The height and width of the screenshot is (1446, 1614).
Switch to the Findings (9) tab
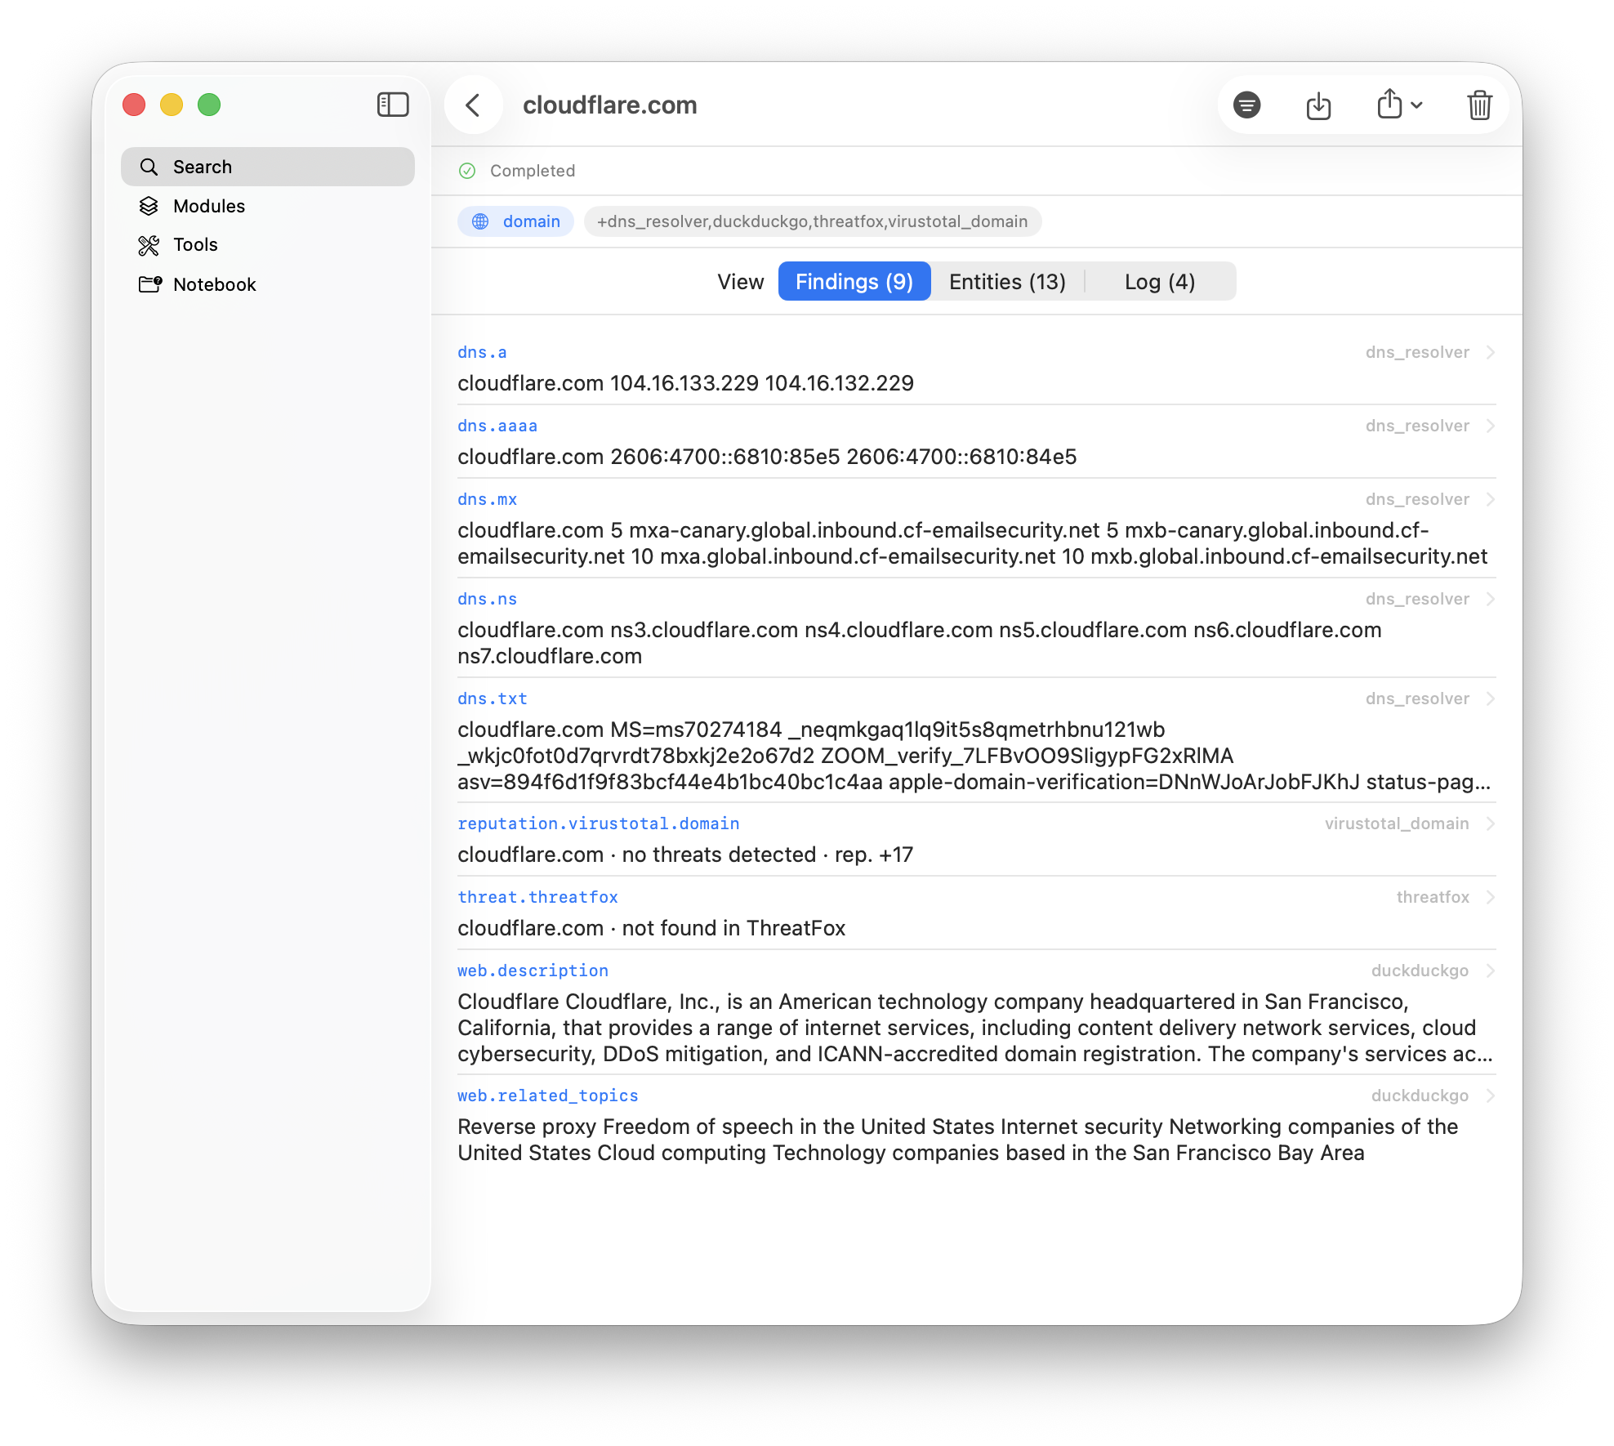coord(854,281)
